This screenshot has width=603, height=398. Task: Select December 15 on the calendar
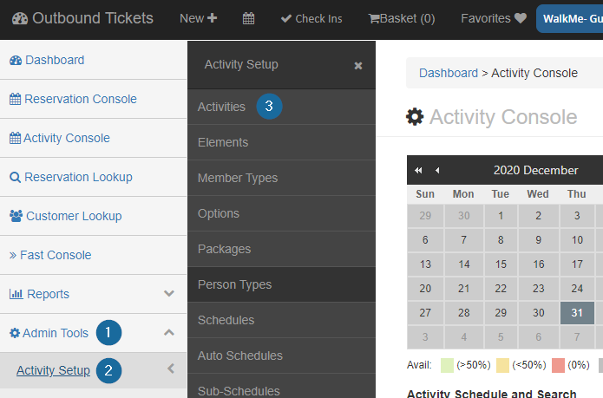[x=501, y=264]
